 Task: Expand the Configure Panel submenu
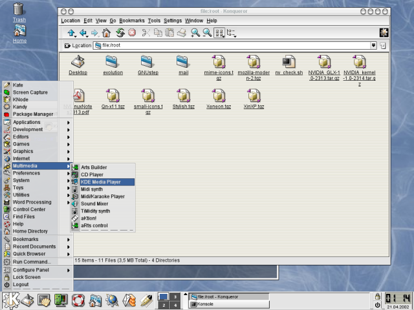click(38, 270)
